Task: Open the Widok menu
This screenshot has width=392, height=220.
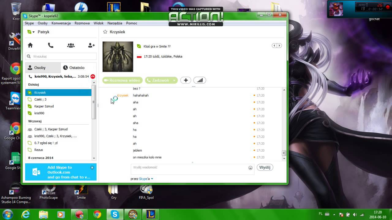Action: [x=99, y=23]
